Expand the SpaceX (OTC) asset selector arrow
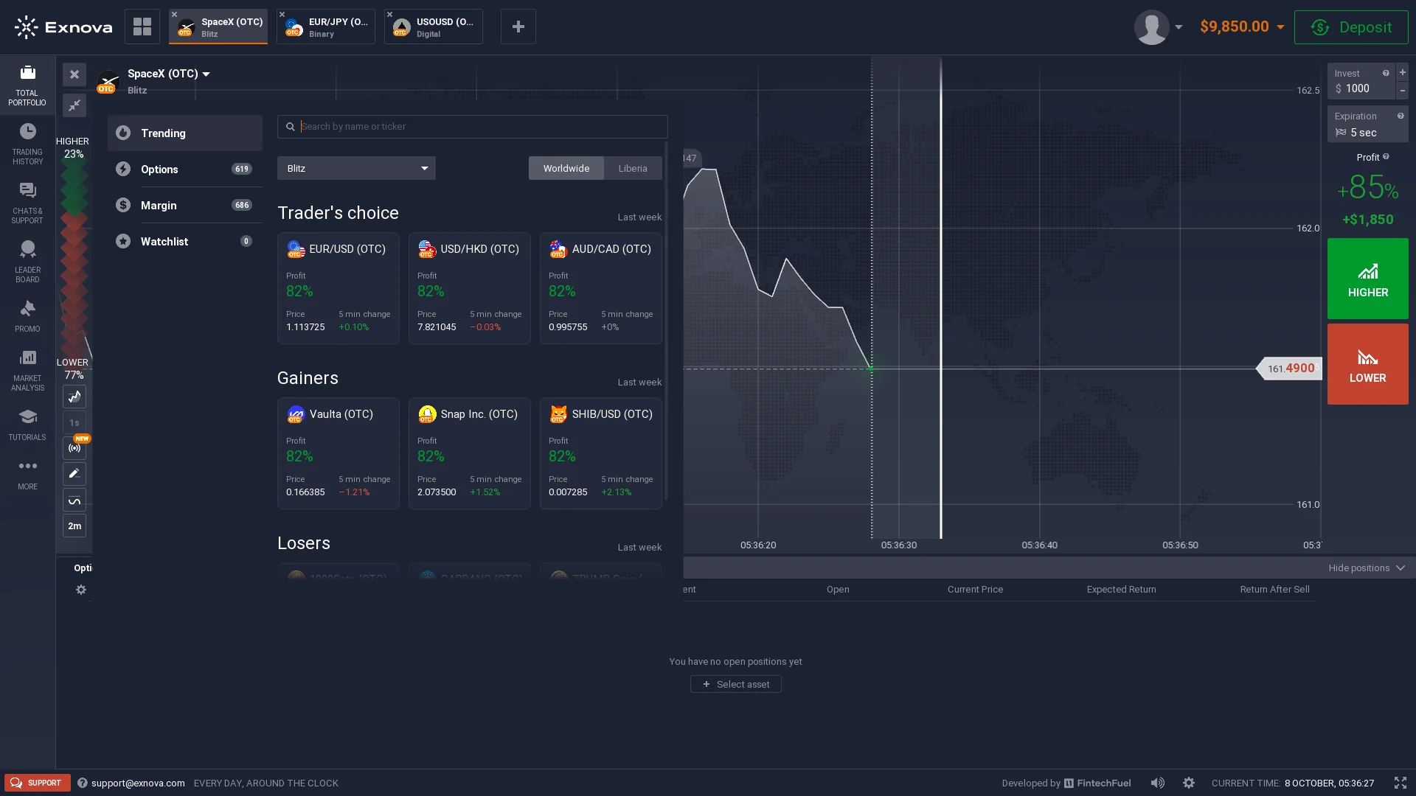 coord(206,74)
